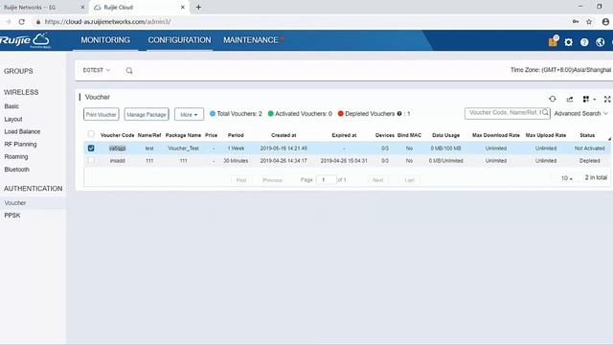Image resolution: width=613 pixels, height=345 pixels.
Task: Open Roaming in sidebar
Action: pos(16,156)
